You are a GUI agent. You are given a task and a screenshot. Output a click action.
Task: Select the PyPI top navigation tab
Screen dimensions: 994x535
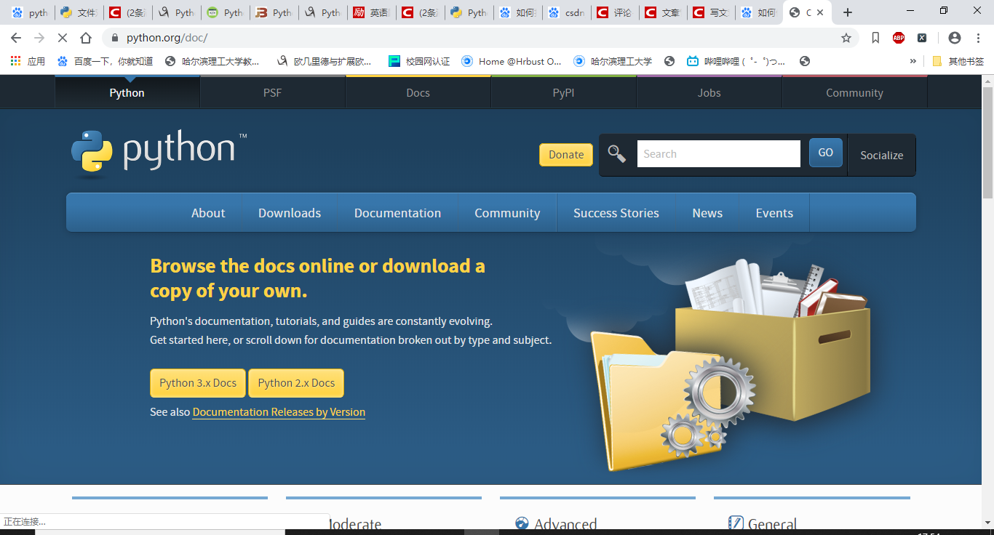[564, 92]
